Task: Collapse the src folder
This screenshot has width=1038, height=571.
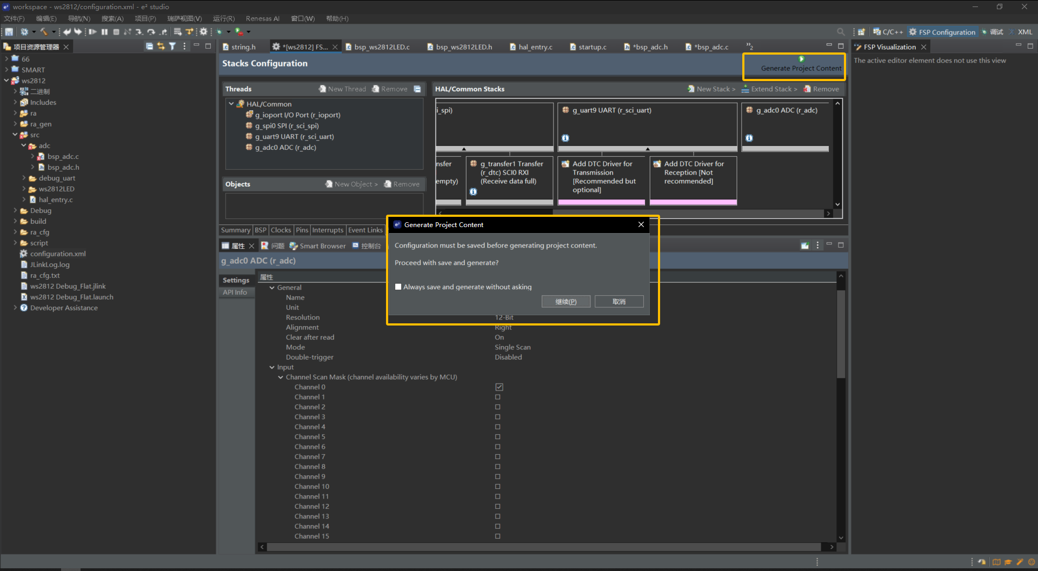Action: pyautogui.click(x=15, y=135)
